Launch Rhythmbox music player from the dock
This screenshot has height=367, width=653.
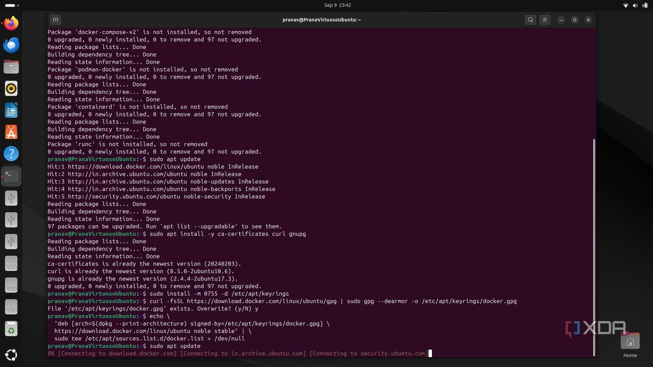click(x=11, y=88)
